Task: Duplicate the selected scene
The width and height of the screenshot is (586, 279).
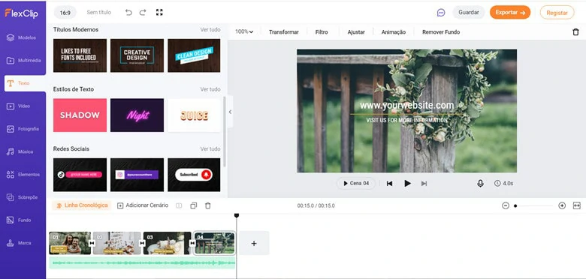Action: (194, 205)
